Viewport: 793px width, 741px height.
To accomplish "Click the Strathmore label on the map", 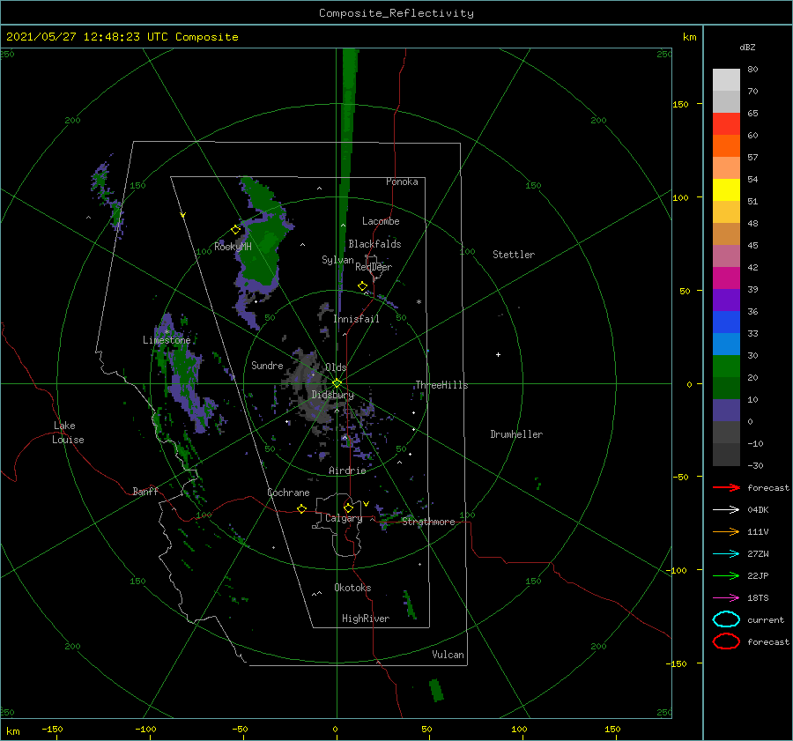I will (x=428, y=522).
